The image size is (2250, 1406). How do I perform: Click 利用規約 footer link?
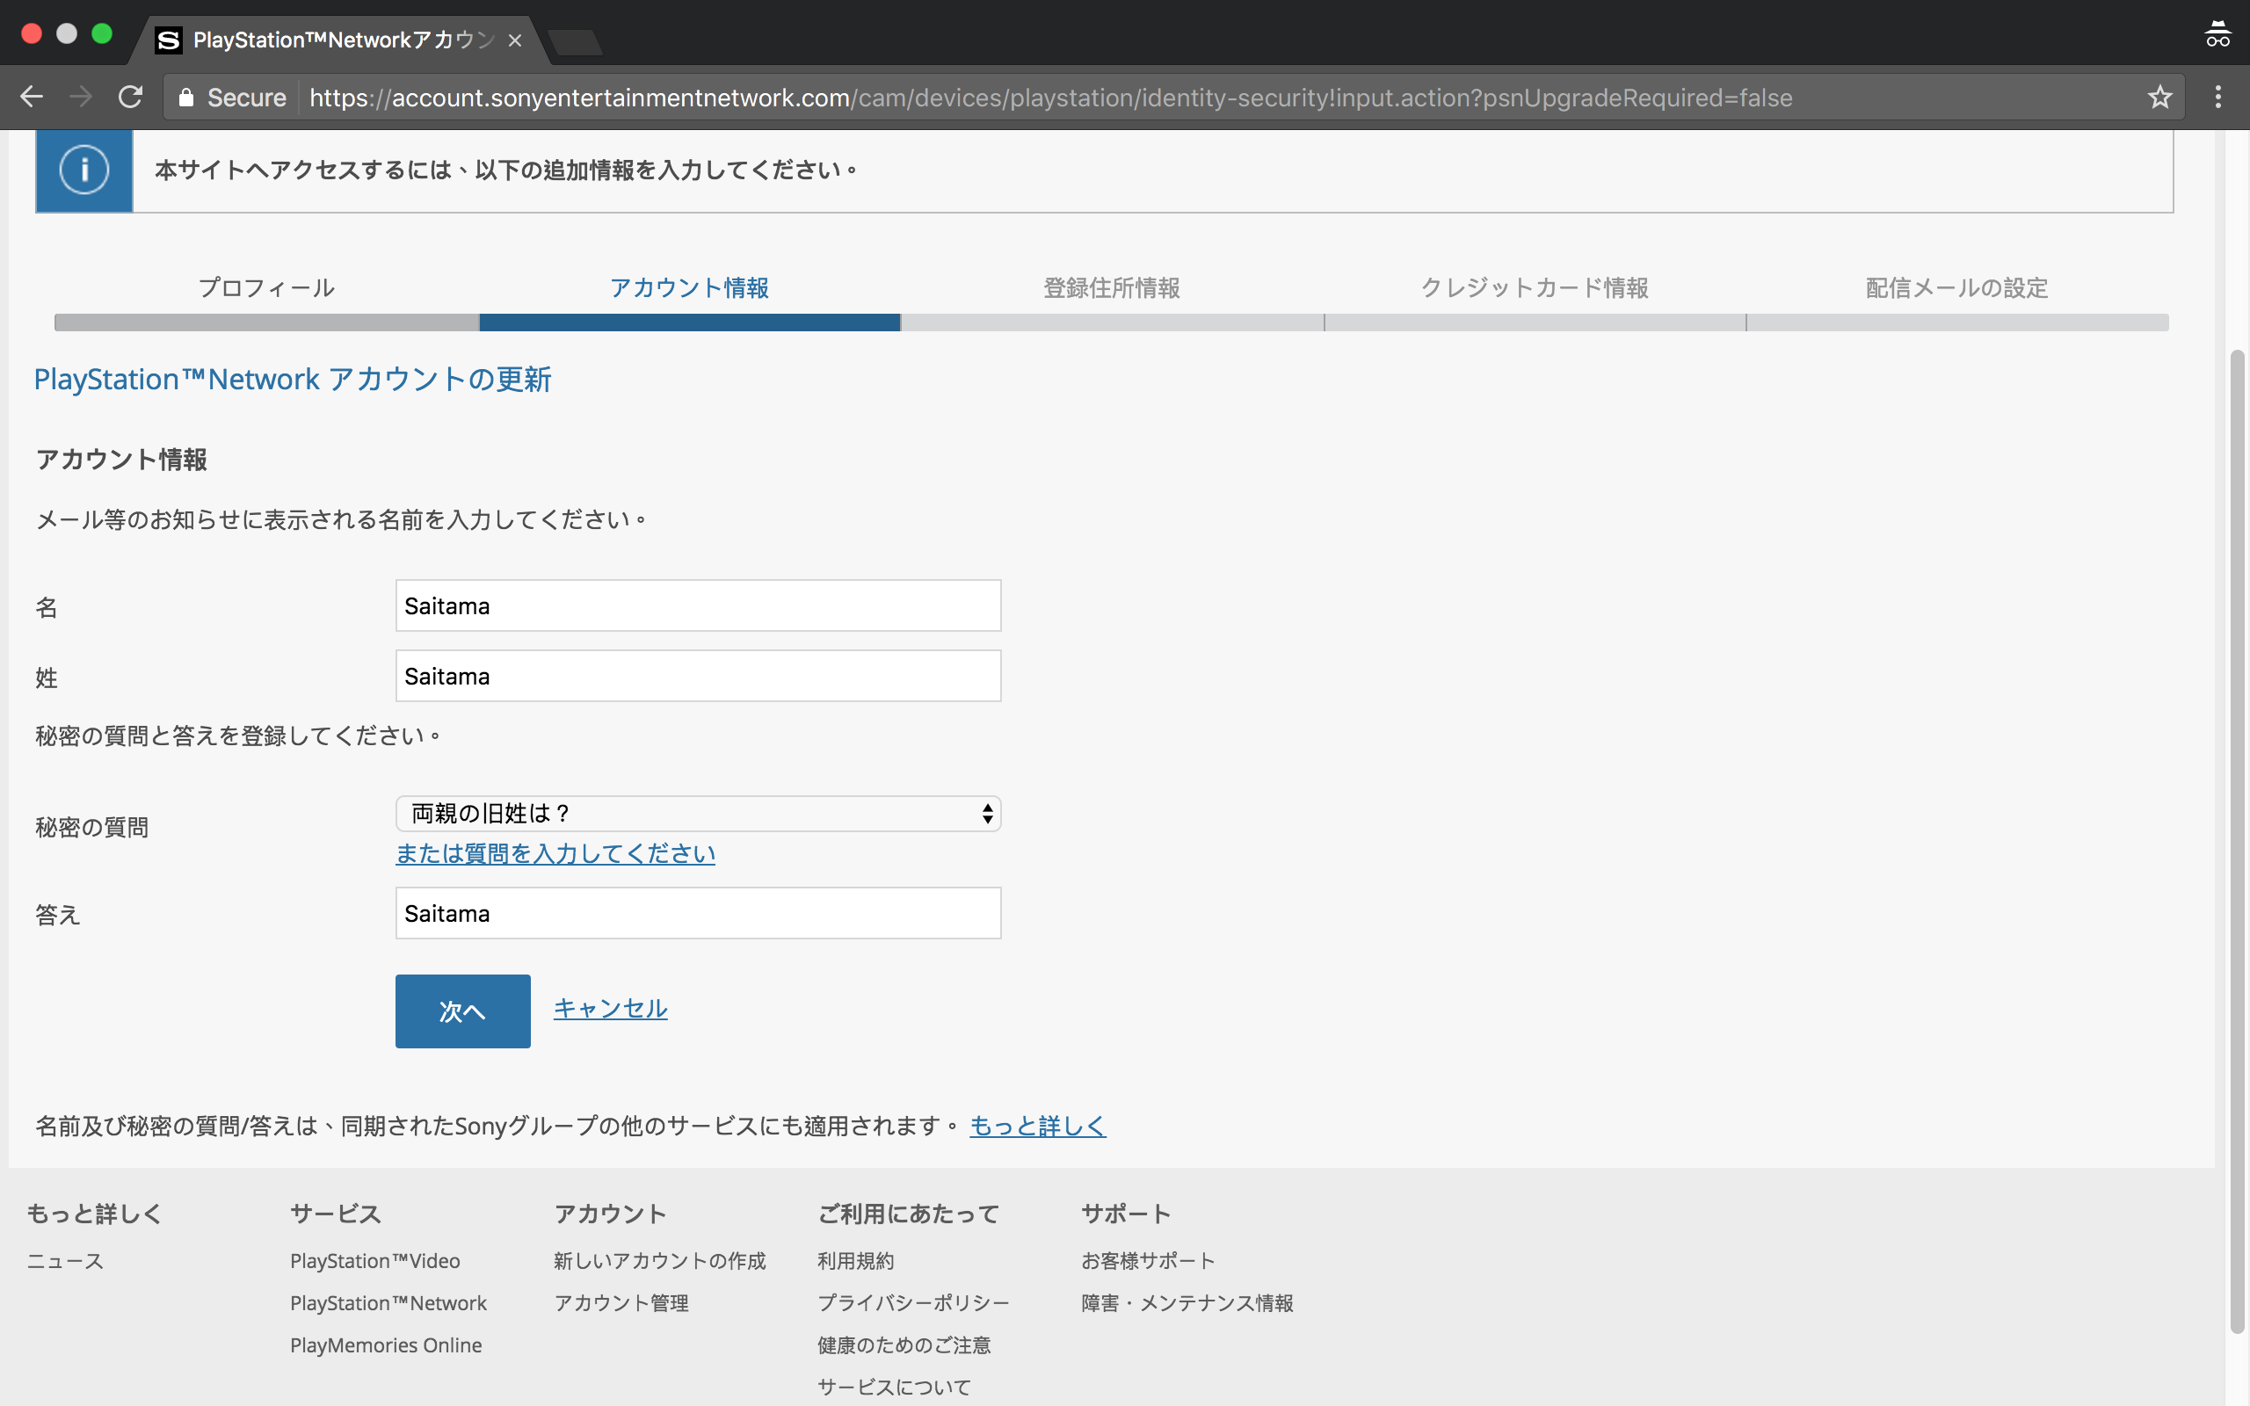point(855,1261)
